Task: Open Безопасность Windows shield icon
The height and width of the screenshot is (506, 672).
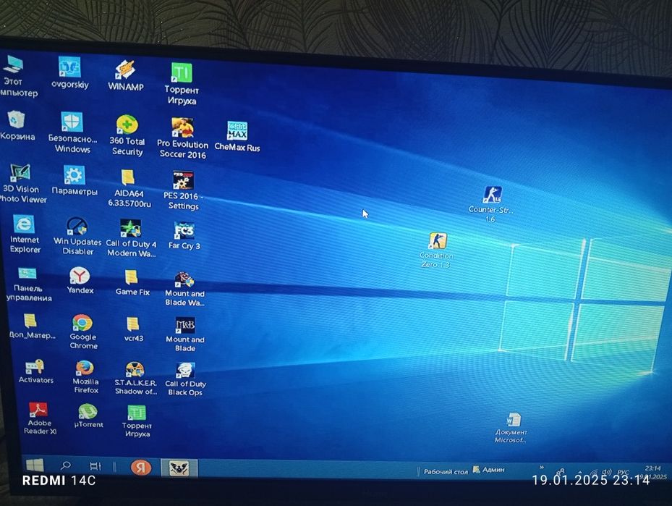Action: click(x=72, y=132)
